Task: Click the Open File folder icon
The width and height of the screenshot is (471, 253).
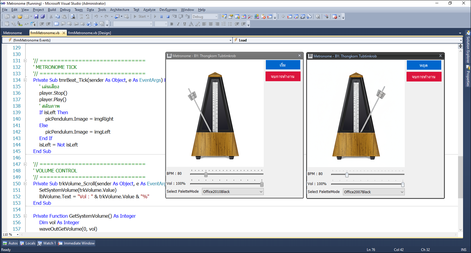Action: (x=20, y=17)
